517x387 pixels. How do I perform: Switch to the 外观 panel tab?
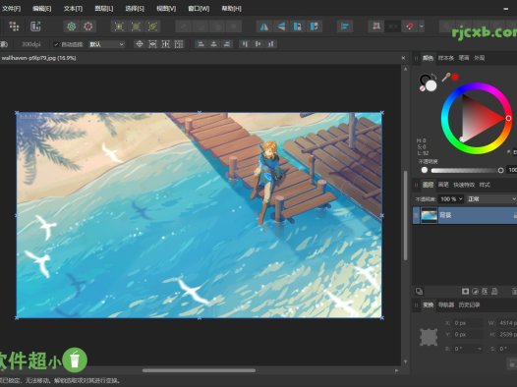pyautogui.click(x=479, y=58)
